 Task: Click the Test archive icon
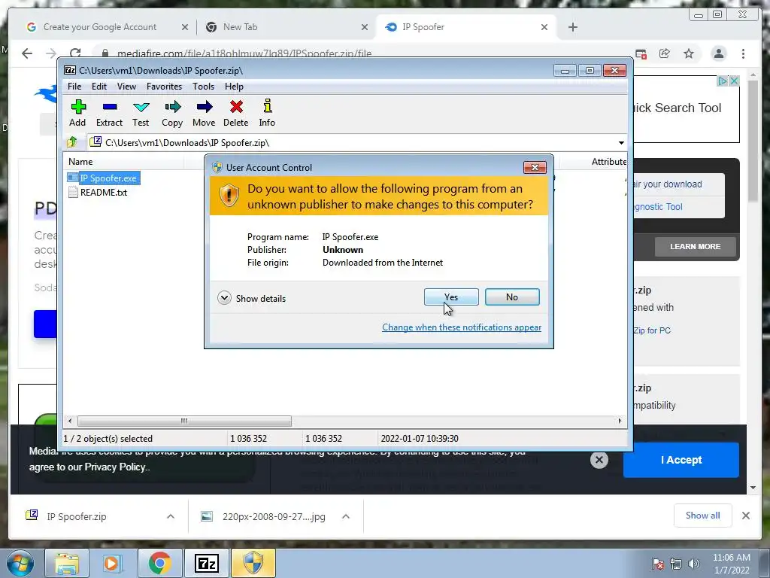tap(141, 113)
